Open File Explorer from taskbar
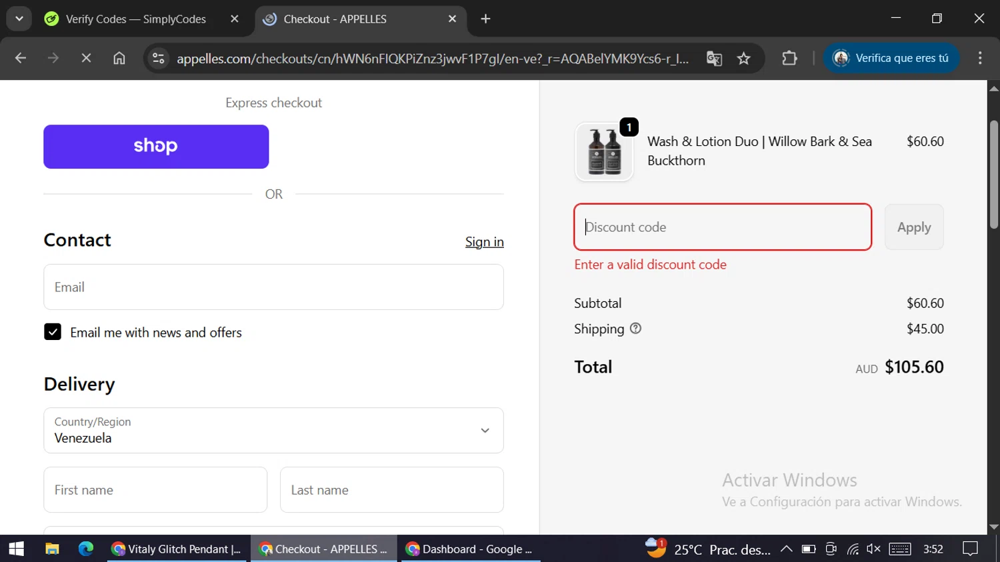 tap(52, 549)
